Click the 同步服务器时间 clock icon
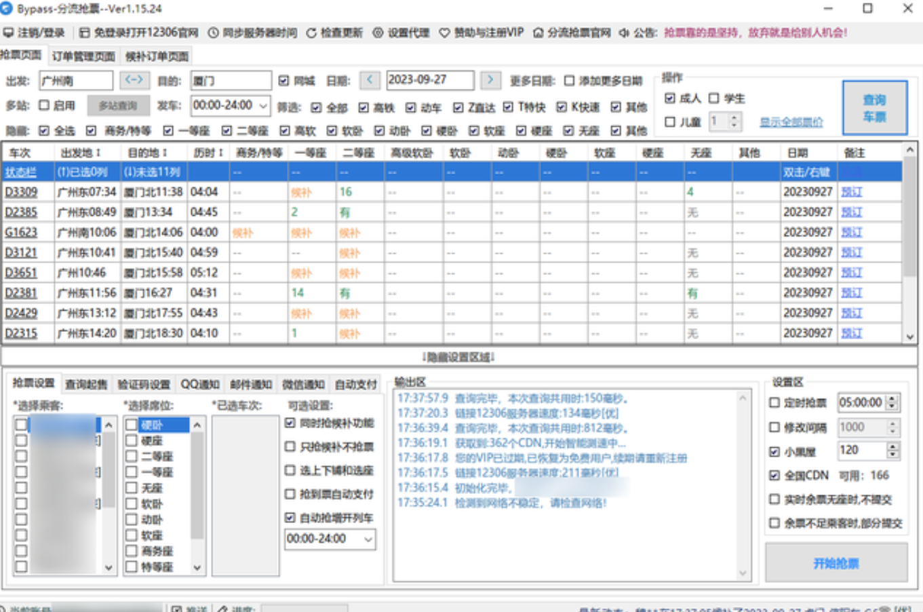Screen dimensions: 923x612 (213, 33)
